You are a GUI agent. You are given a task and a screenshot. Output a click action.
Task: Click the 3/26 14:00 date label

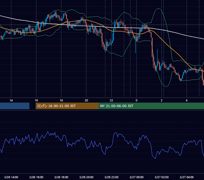[11, 177]
